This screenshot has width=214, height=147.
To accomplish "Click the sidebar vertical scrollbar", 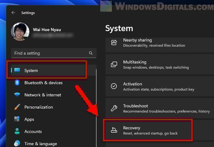I will 96,108.
